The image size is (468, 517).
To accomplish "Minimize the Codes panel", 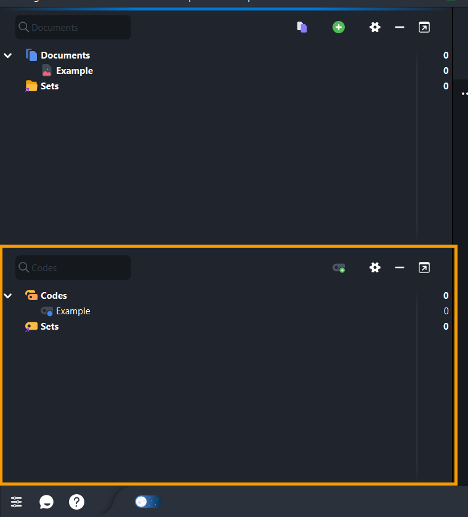I will pyautogui.click(x=400, y=267).
